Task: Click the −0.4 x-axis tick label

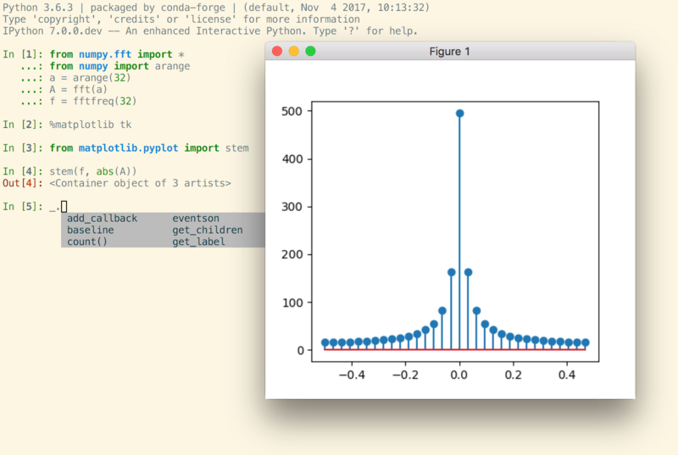Action: tap(348, 374)
